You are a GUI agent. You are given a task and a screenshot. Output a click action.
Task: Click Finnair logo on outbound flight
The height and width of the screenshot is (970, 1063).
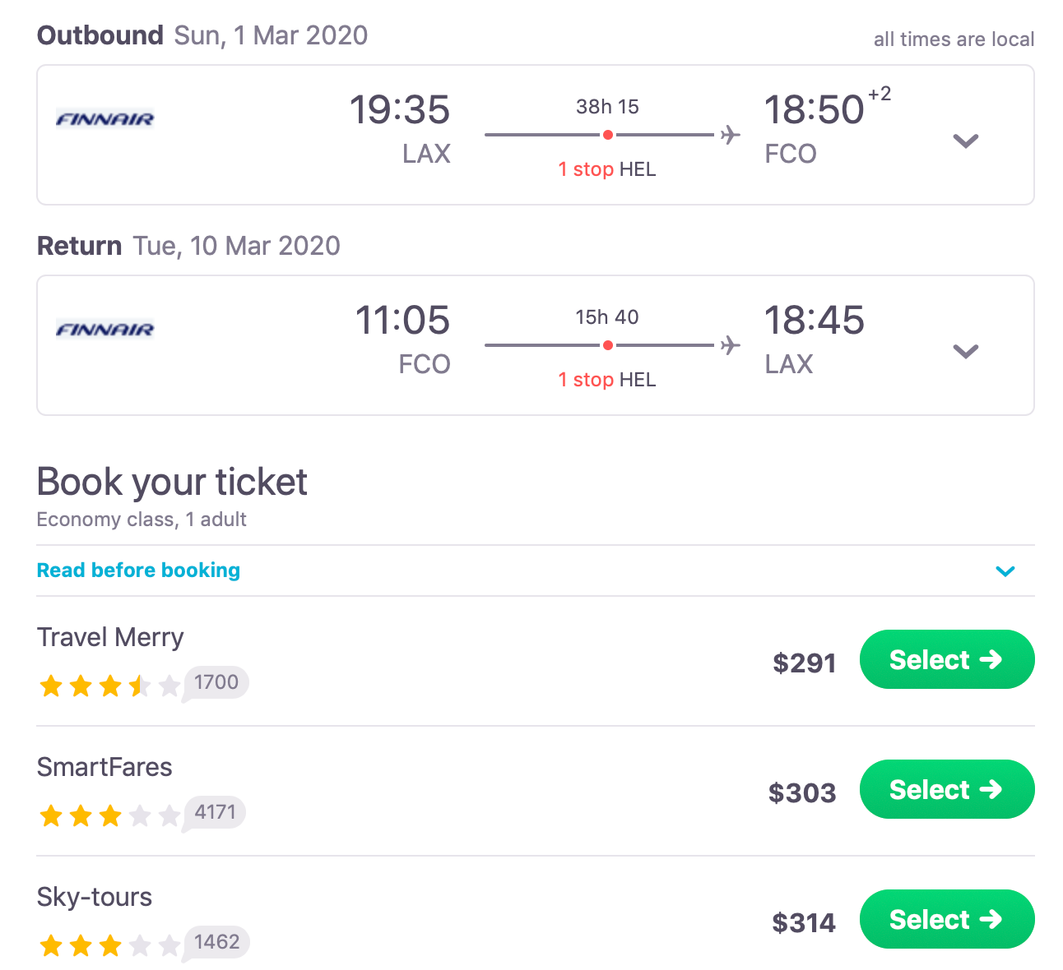(104, 119)
